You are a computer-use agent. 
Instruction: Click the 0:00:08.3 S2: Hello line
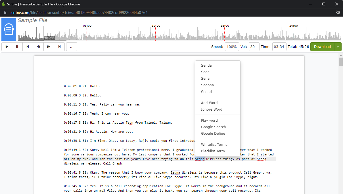82,96
